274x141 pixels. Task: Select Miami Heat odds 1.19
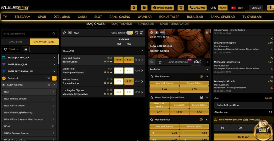click(x=119, y=70)
